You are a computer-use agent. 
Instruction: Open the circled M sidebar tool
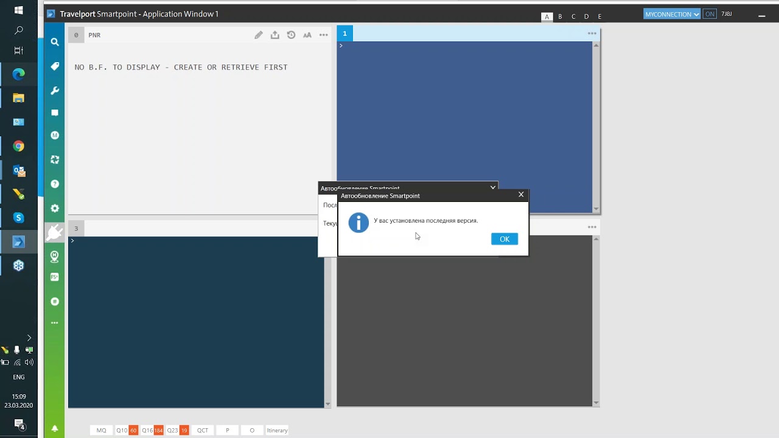(55, 135)
